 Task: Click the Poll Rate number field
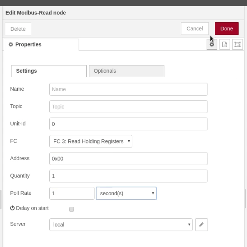pyautogui.click(x=72, y=193)
